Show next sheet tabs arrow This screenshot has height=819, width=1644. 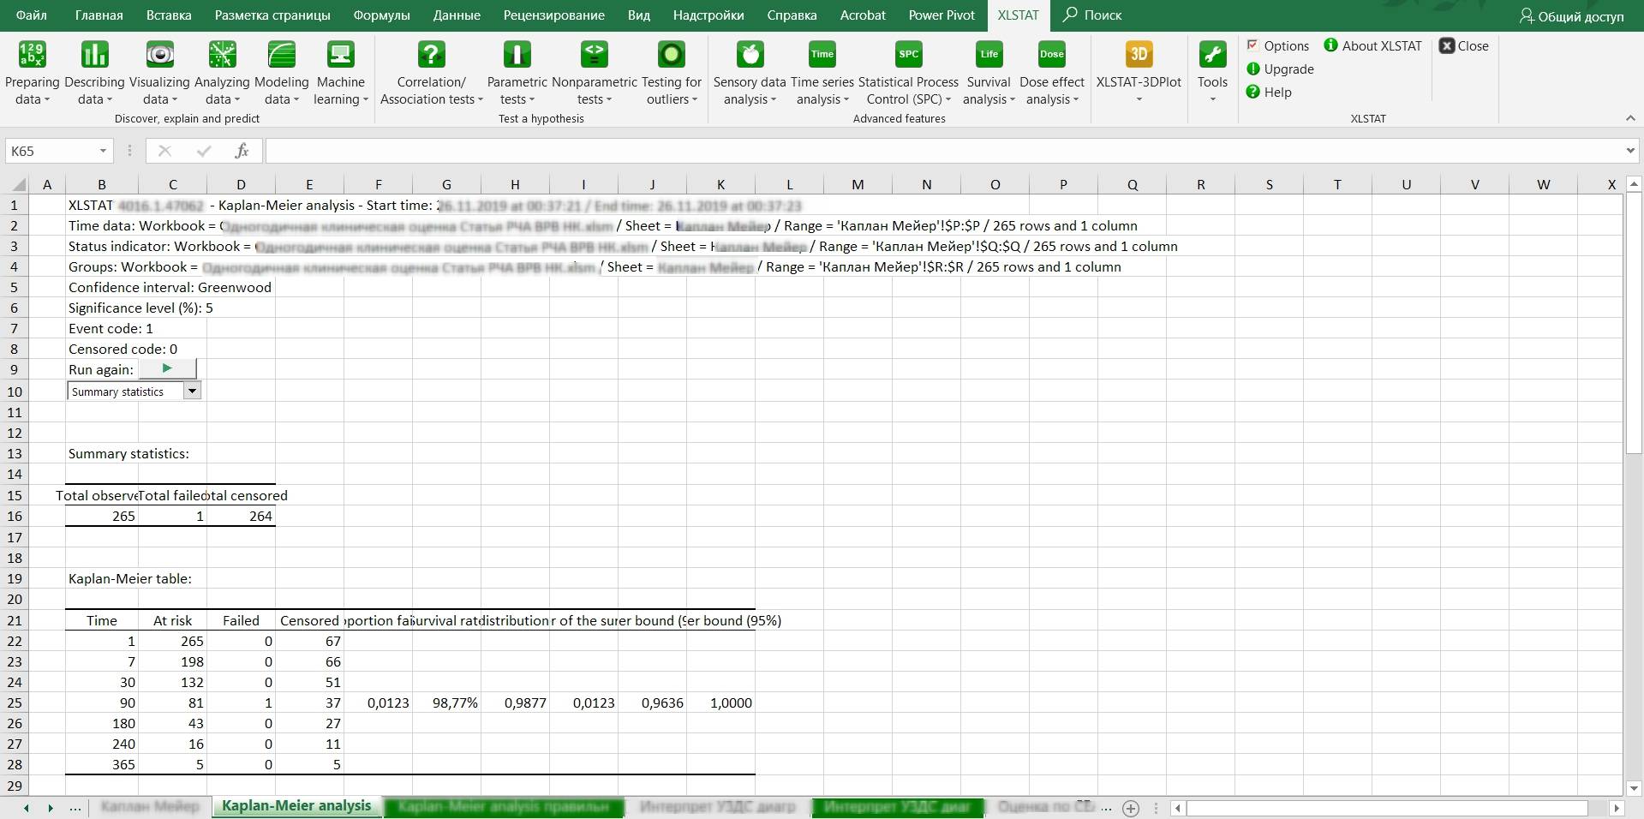coord(51,808)
